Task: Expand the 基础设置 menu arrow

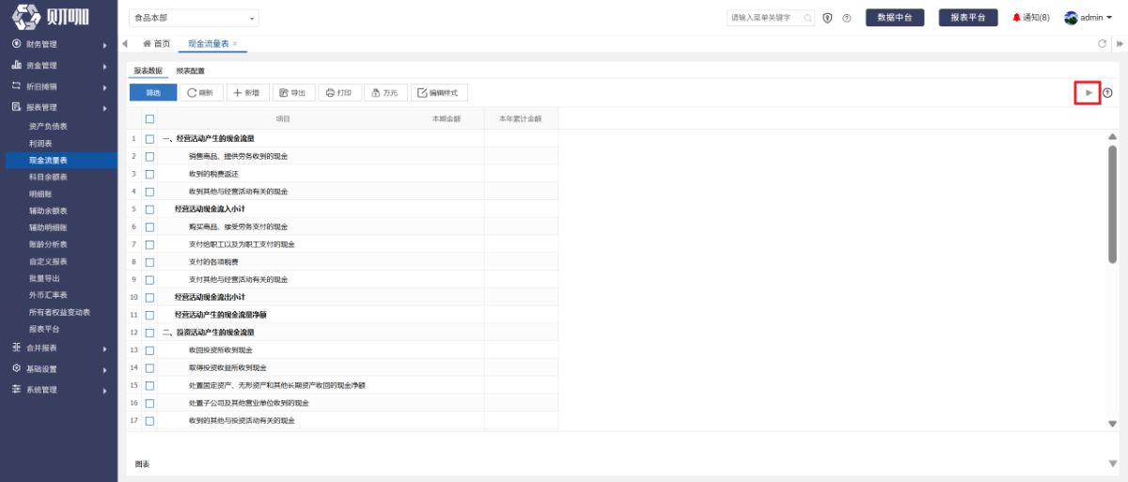Action: (105, 369)
